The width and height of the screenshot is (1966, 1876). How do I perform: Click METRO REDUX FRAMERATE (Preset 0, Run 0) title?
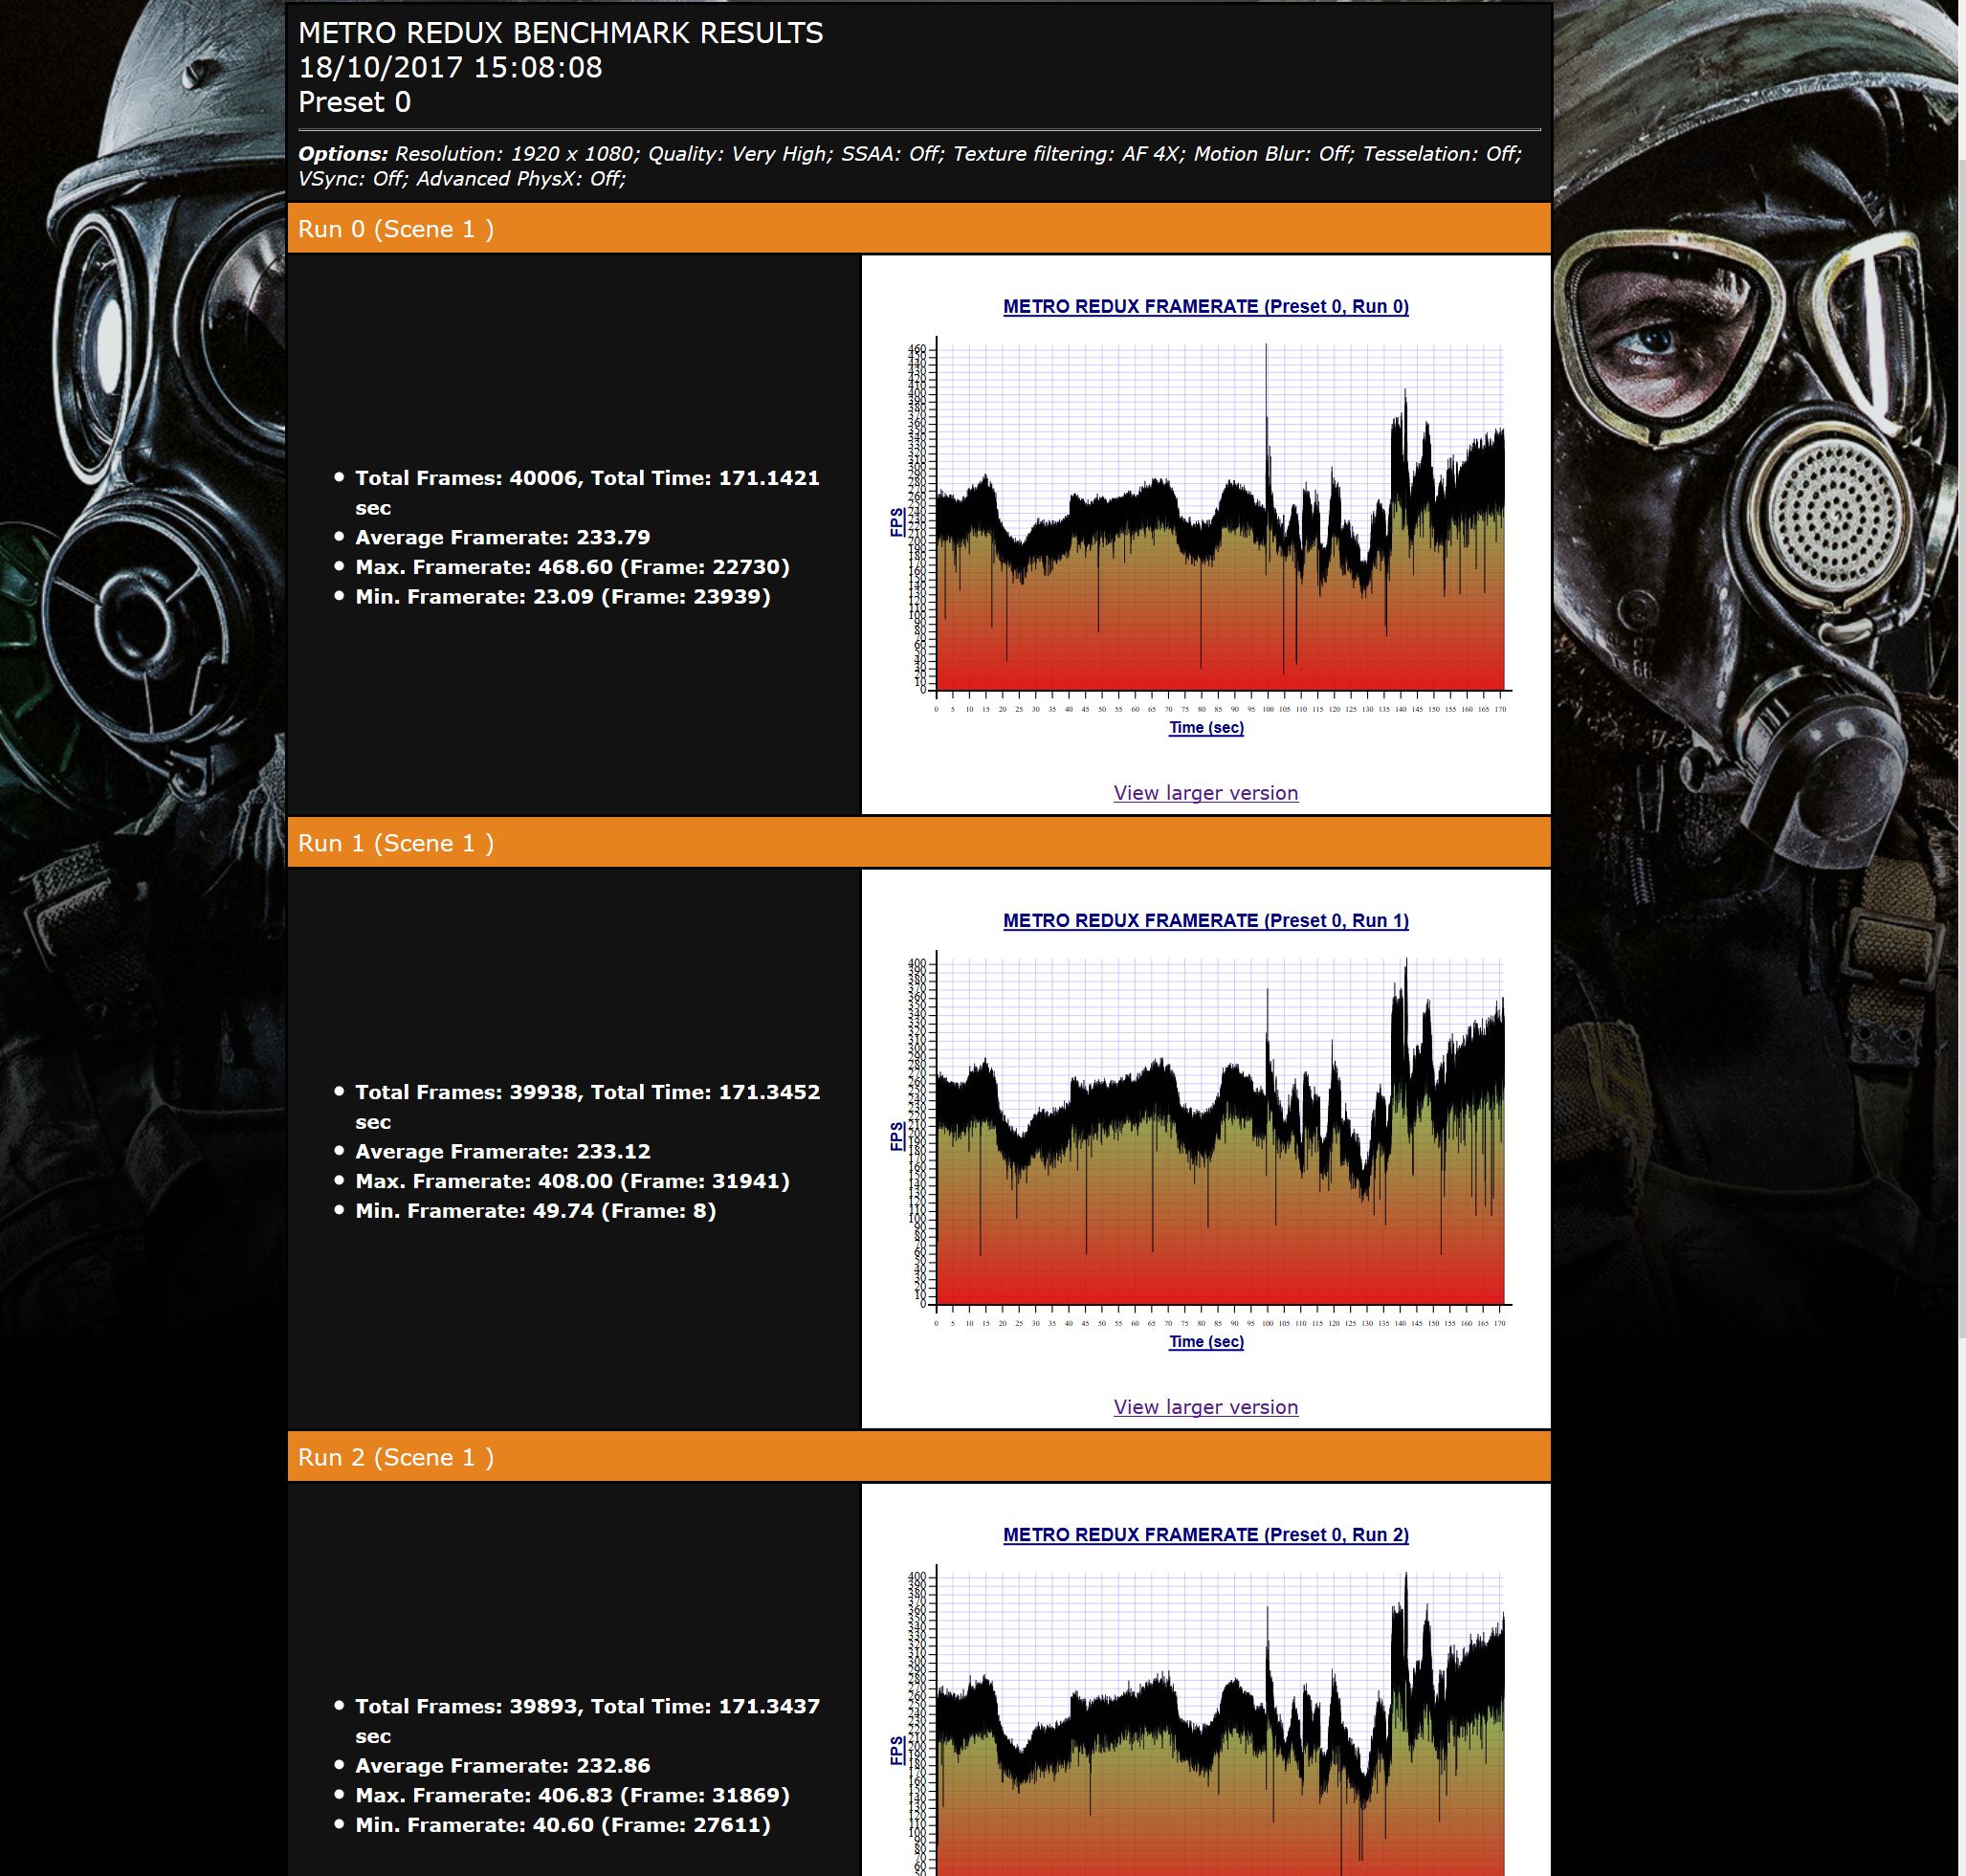pyautogui.click(x=1206, y=307)
